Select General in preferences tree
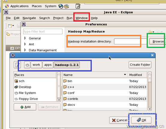The image size is (166, 129). point(35,38)
